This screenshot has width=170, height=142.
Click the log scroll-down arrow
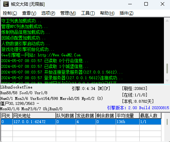tap(167, 81)
